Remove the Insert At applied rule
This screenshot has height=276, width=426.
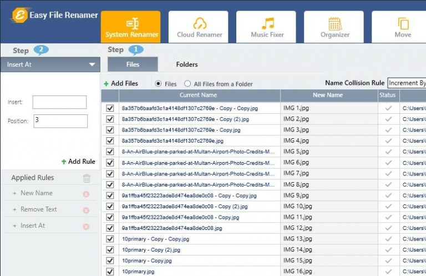[86, 227]
